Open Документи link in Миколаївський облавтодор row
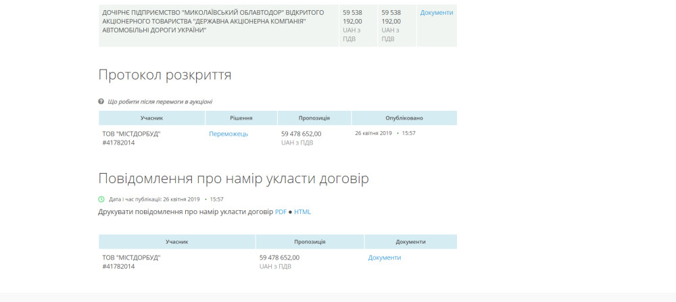Image resolution: width=676 pixels, height=302 pixels. (x=437, y=12)
